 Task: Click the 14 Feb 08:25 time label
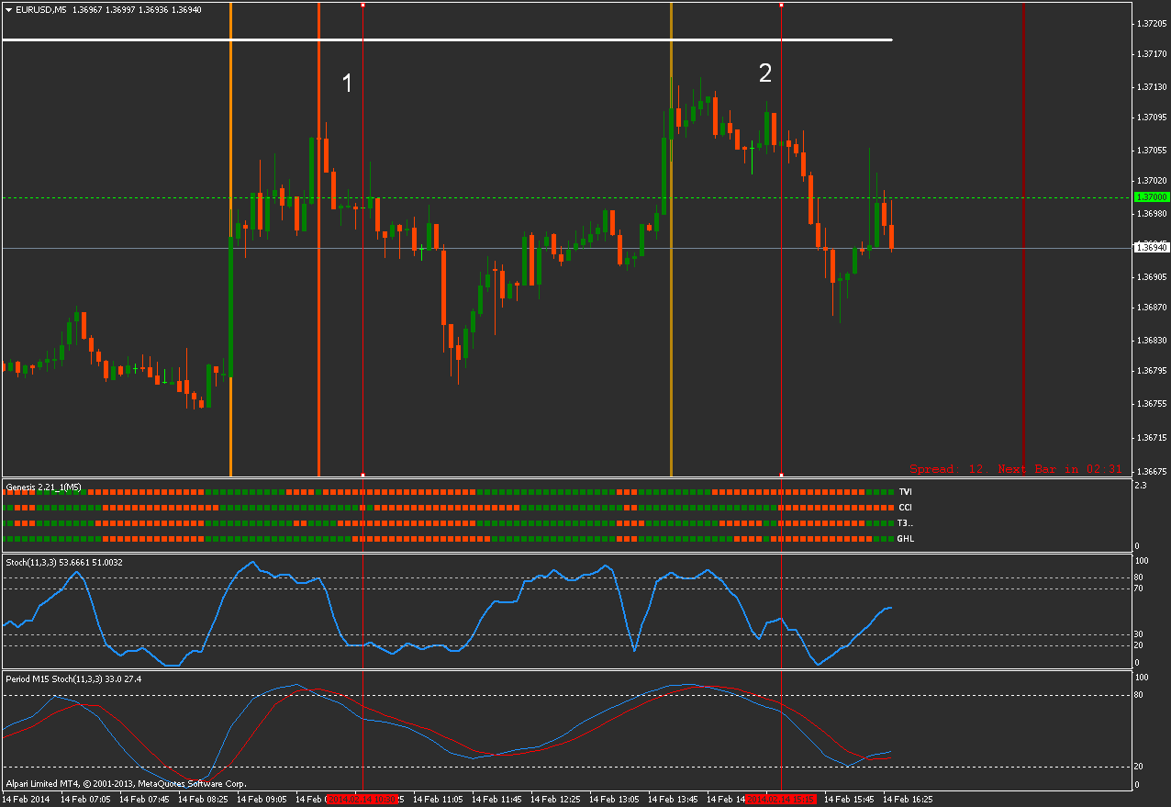(203, 800)
